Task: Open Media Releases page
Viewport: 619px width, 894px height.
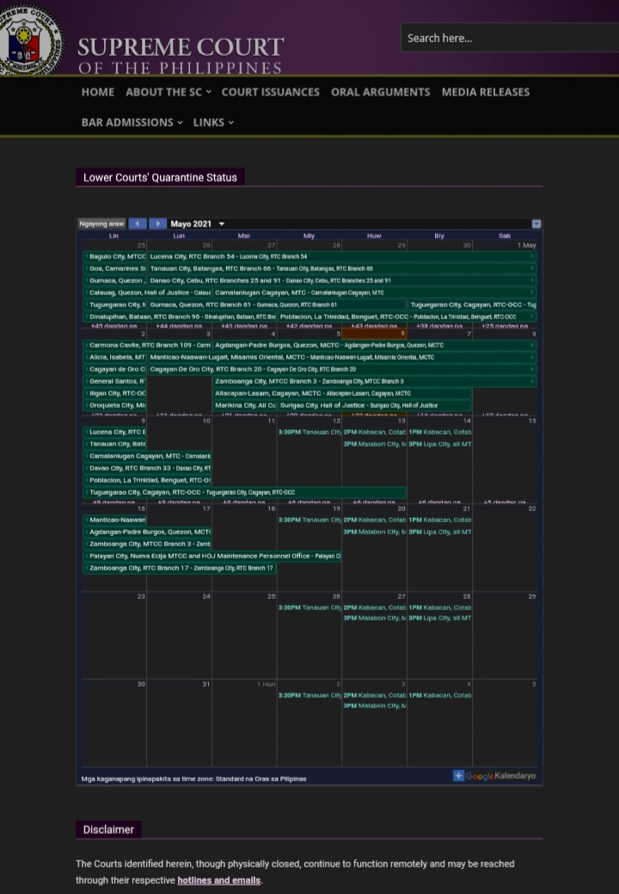Action: pyautogui.click(x=485, y=92)
